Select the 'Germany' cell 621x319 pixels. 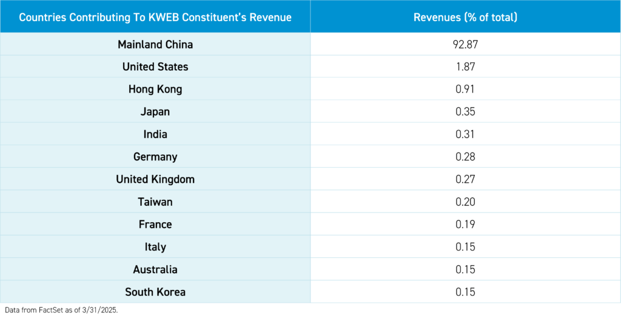[155, 157]
